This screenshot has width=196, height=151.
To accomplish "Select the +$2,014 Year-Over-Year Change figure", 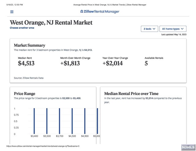I will click(x=112, y=64).
